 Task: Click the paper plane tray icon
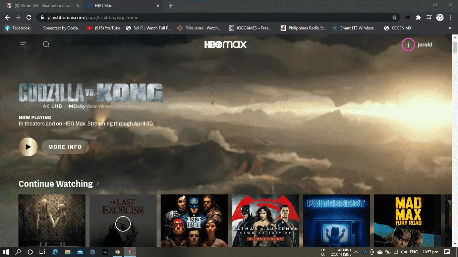364,252
